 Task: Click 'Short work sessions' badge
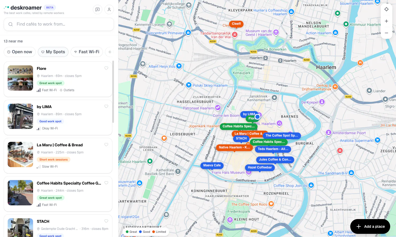coord(54,159)
